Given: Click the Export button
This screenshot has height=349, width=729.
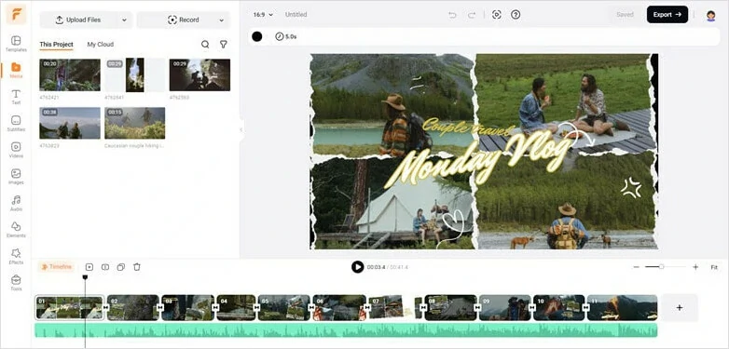Looking at the screenshot, I should coord(667,14).
